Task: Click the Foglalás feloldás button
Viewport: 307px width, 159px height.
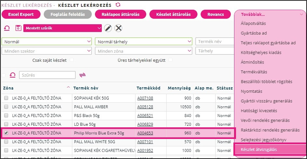Action: (x=68, y=14)
